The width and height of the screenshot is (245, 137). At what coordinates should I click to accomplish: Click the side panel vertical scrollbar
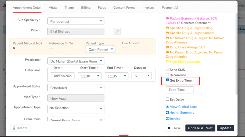coord(236,54)
